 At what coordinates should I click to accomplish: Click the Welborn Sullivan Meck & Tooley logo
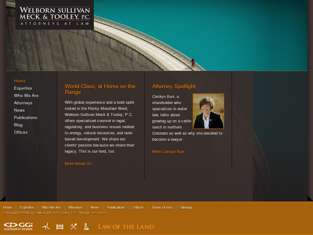click(54, 15)
